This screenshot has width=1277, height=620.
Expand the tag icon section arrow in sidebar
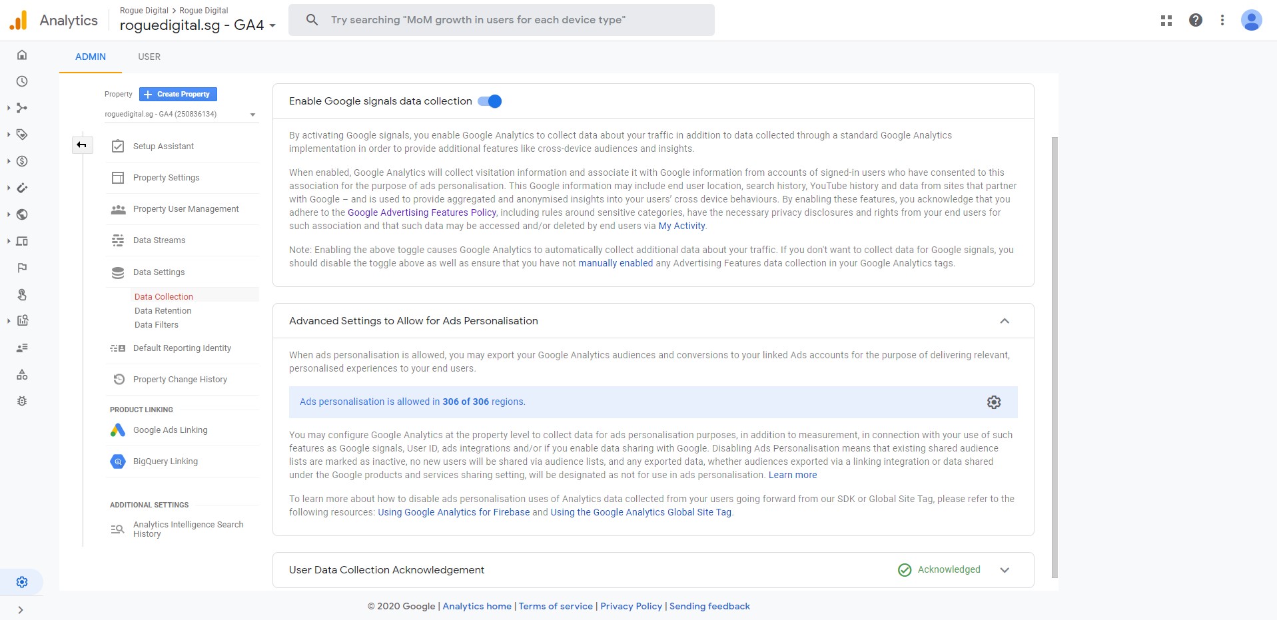[9, 135]
